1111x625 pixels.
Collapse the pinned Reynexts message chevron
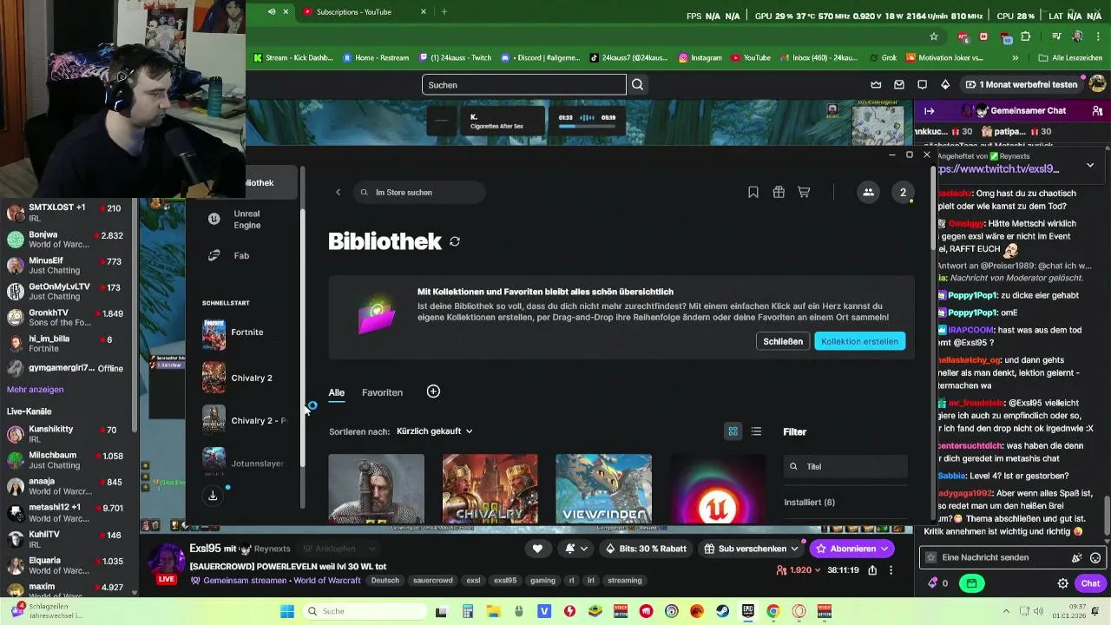point(1090,165)
